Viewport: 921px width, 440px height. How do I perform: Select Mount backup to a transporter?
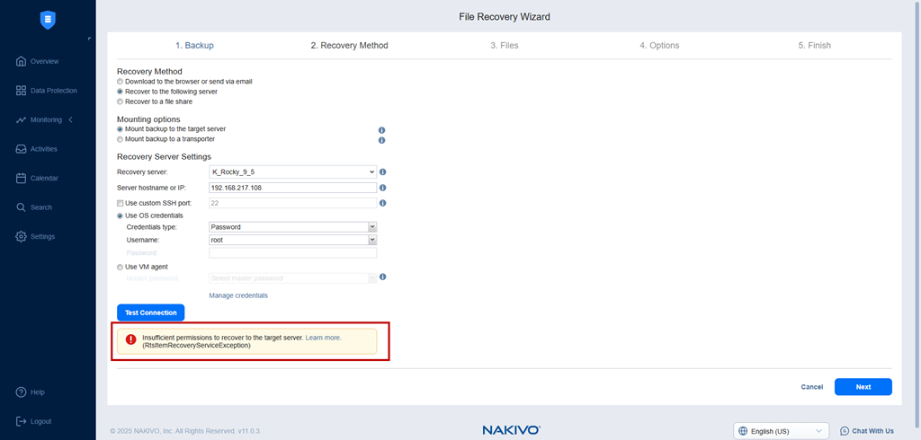120,139
